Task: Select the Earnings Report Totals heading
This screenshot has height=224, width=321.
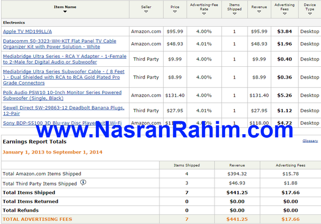Action: [35, 142]
